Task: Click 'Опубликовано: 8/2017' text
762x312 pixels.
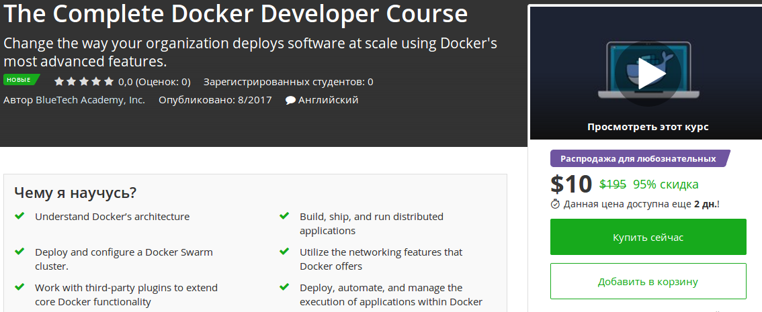Action: (x=215, y=100)
